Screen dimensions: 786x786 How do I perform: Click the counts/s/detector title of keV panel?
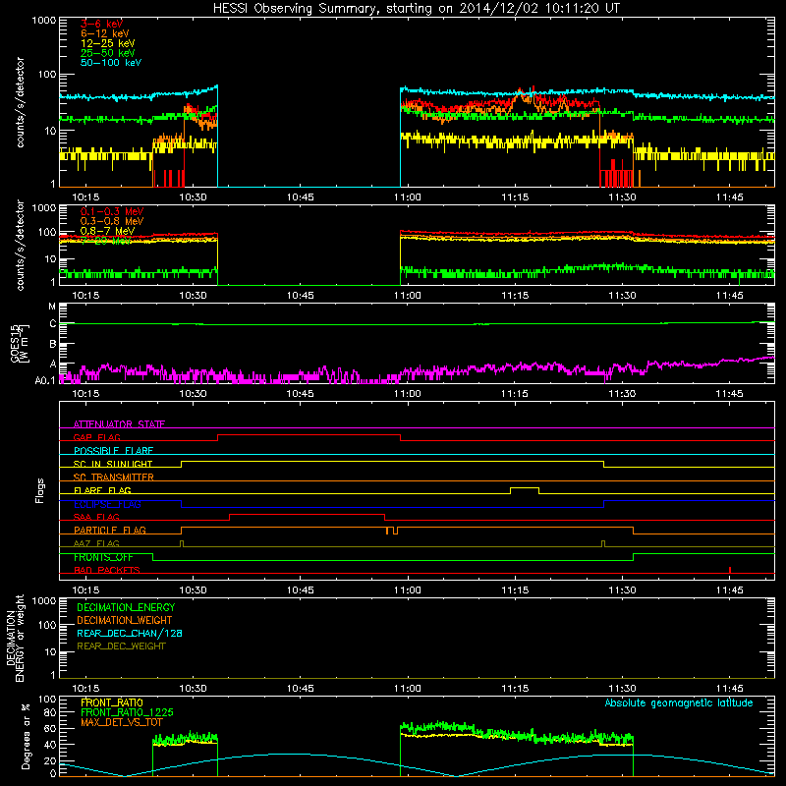tap(20, 102)
